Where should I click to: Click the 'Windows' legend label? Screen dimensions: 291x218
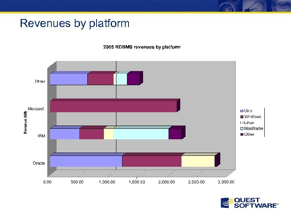click(x=253, y=117)
